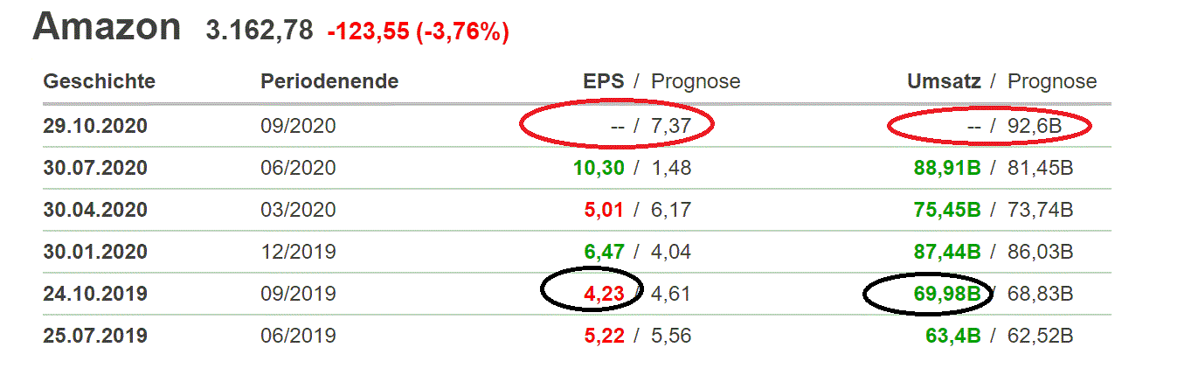This screenshot has width=1184, height=389.
Task: Click the stock price 3.162,78
Action: tap(259, 31)
